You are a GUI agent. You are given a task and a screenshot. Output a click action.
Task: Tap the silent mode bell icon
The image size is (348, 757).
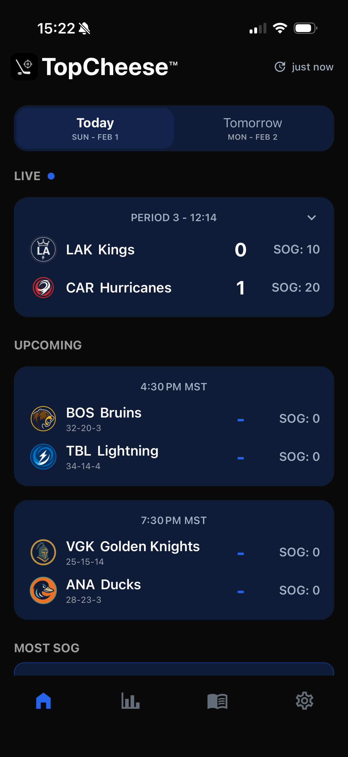click(x=85, y=29)
